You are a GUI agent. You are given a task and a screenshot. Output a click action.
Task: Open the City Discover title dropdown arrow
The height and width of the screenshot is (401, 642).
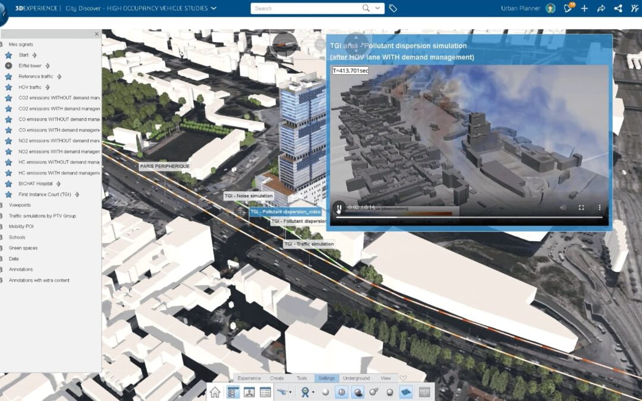click(x=214, y=8)
